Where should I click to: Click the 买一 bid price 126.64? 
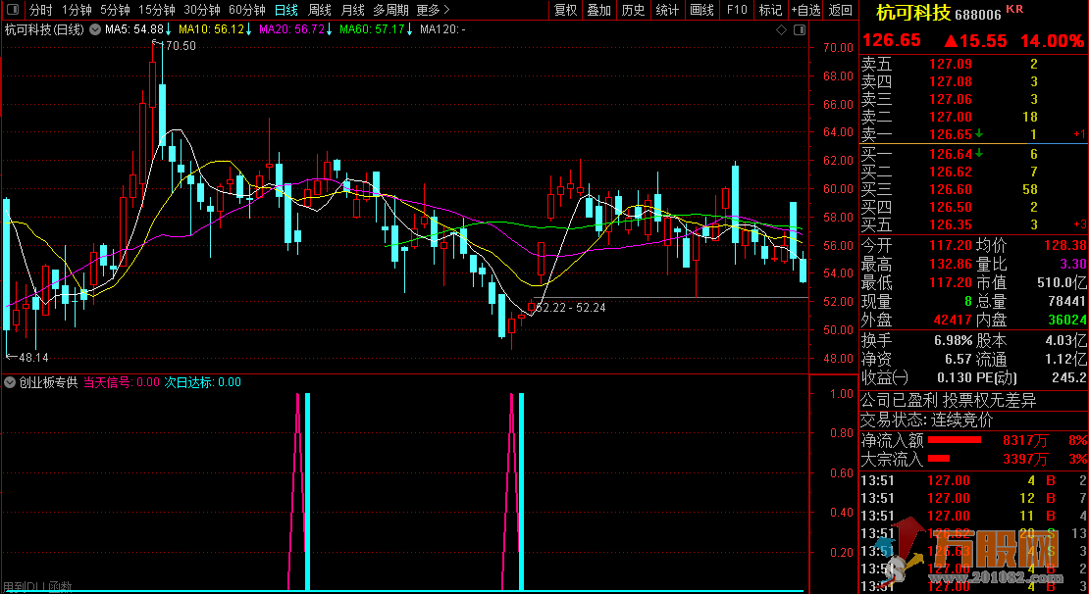click(951, 154)
